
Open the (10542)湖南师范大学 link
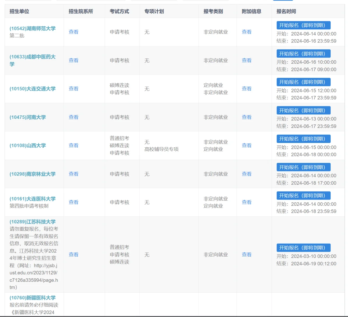pyautogui.click(x=33, y=28)
